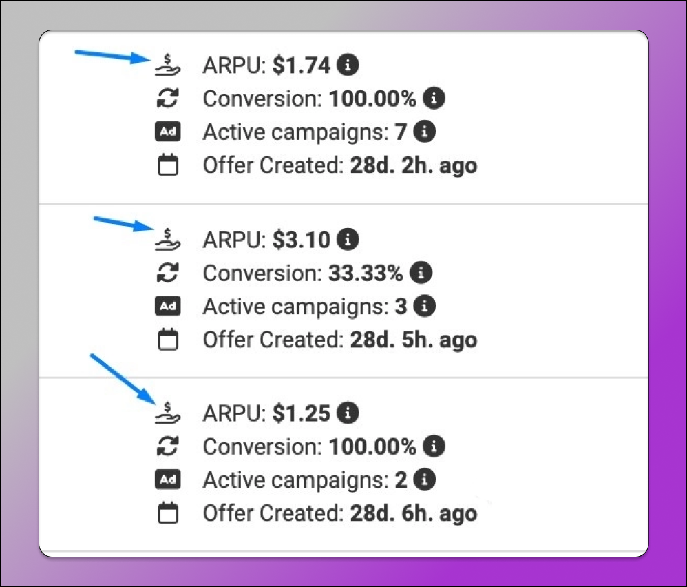The height and width of the screenshot is (587, 687).
Task: Click info icon next to Active campaigns: 2
Action: (x=426, y=480)
